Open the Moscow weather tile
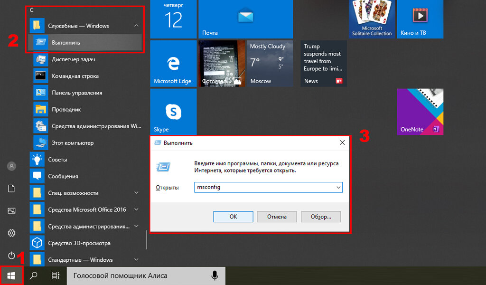 (x=270, y=64)
